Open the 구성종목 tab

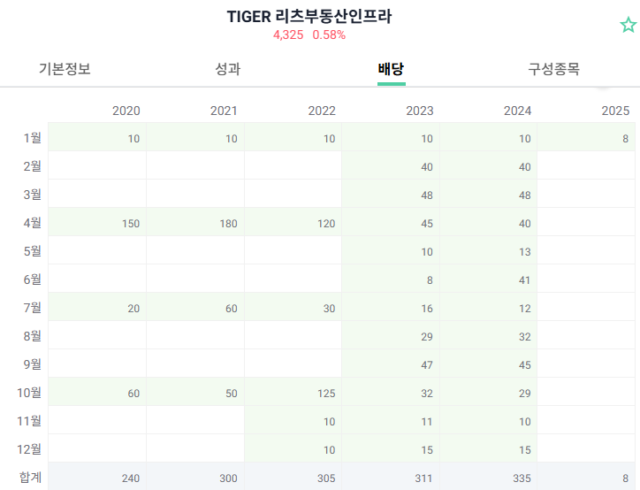tap(554, 69)
